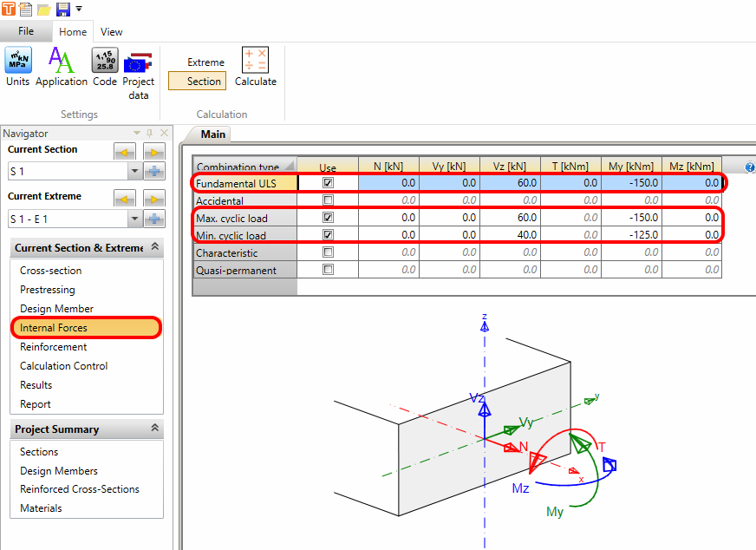Click the help question mark icon
Screen dimensions: 756x550
click(x=749, y=167)
